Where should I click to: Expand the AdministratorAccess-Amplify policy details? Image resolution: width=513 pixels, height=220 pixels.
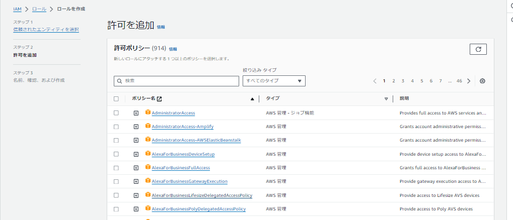tap(136, 127)
